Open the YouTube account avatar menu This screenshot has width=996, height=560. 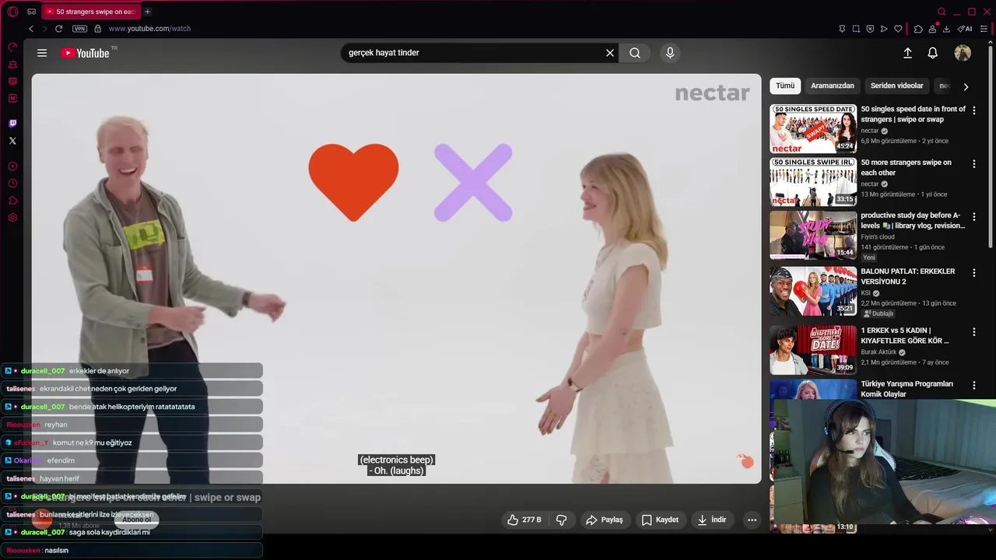coord(963,53)
